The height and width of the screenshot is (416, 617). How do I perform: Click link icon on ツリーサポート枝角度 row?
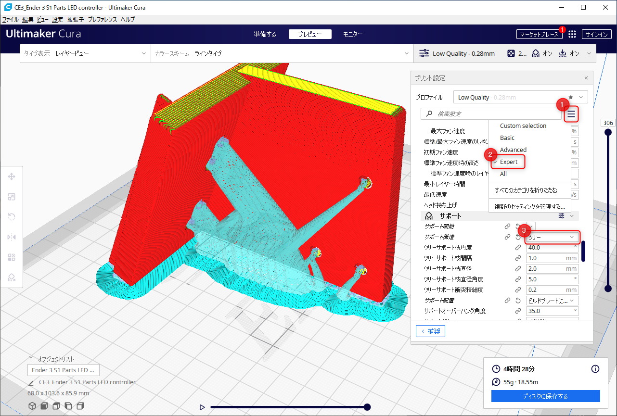518,248
